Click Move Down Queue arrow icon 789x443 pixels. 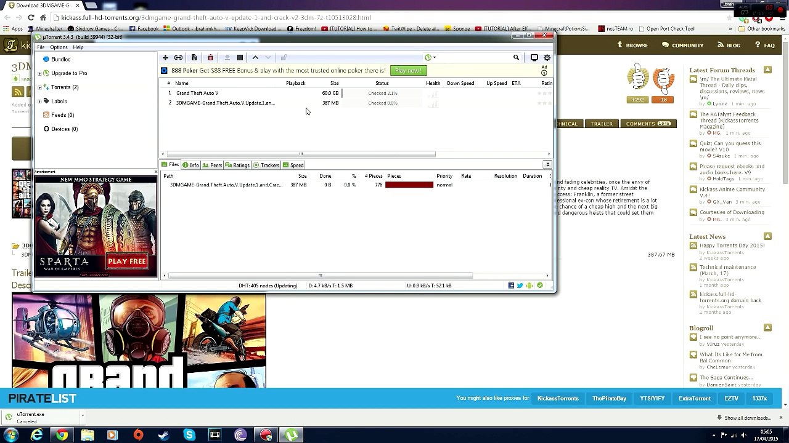click(268, 58)
